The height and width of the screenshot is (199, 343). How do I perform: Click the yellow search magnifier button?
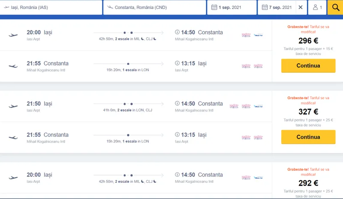click(x=335, y=8)
